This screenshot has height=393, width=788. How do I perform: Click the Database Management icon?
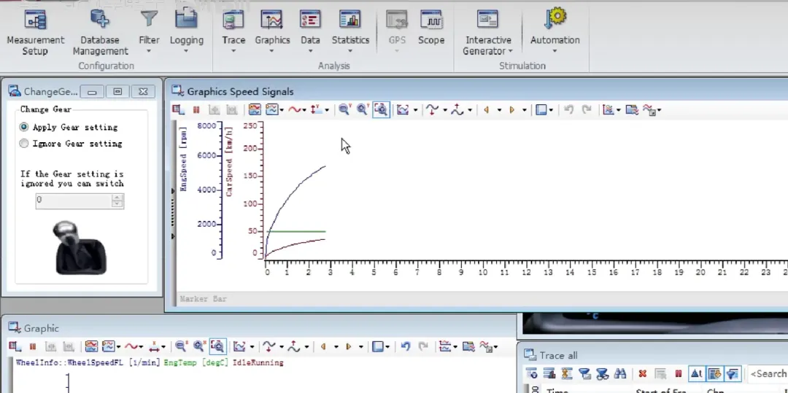coord(100,33)
